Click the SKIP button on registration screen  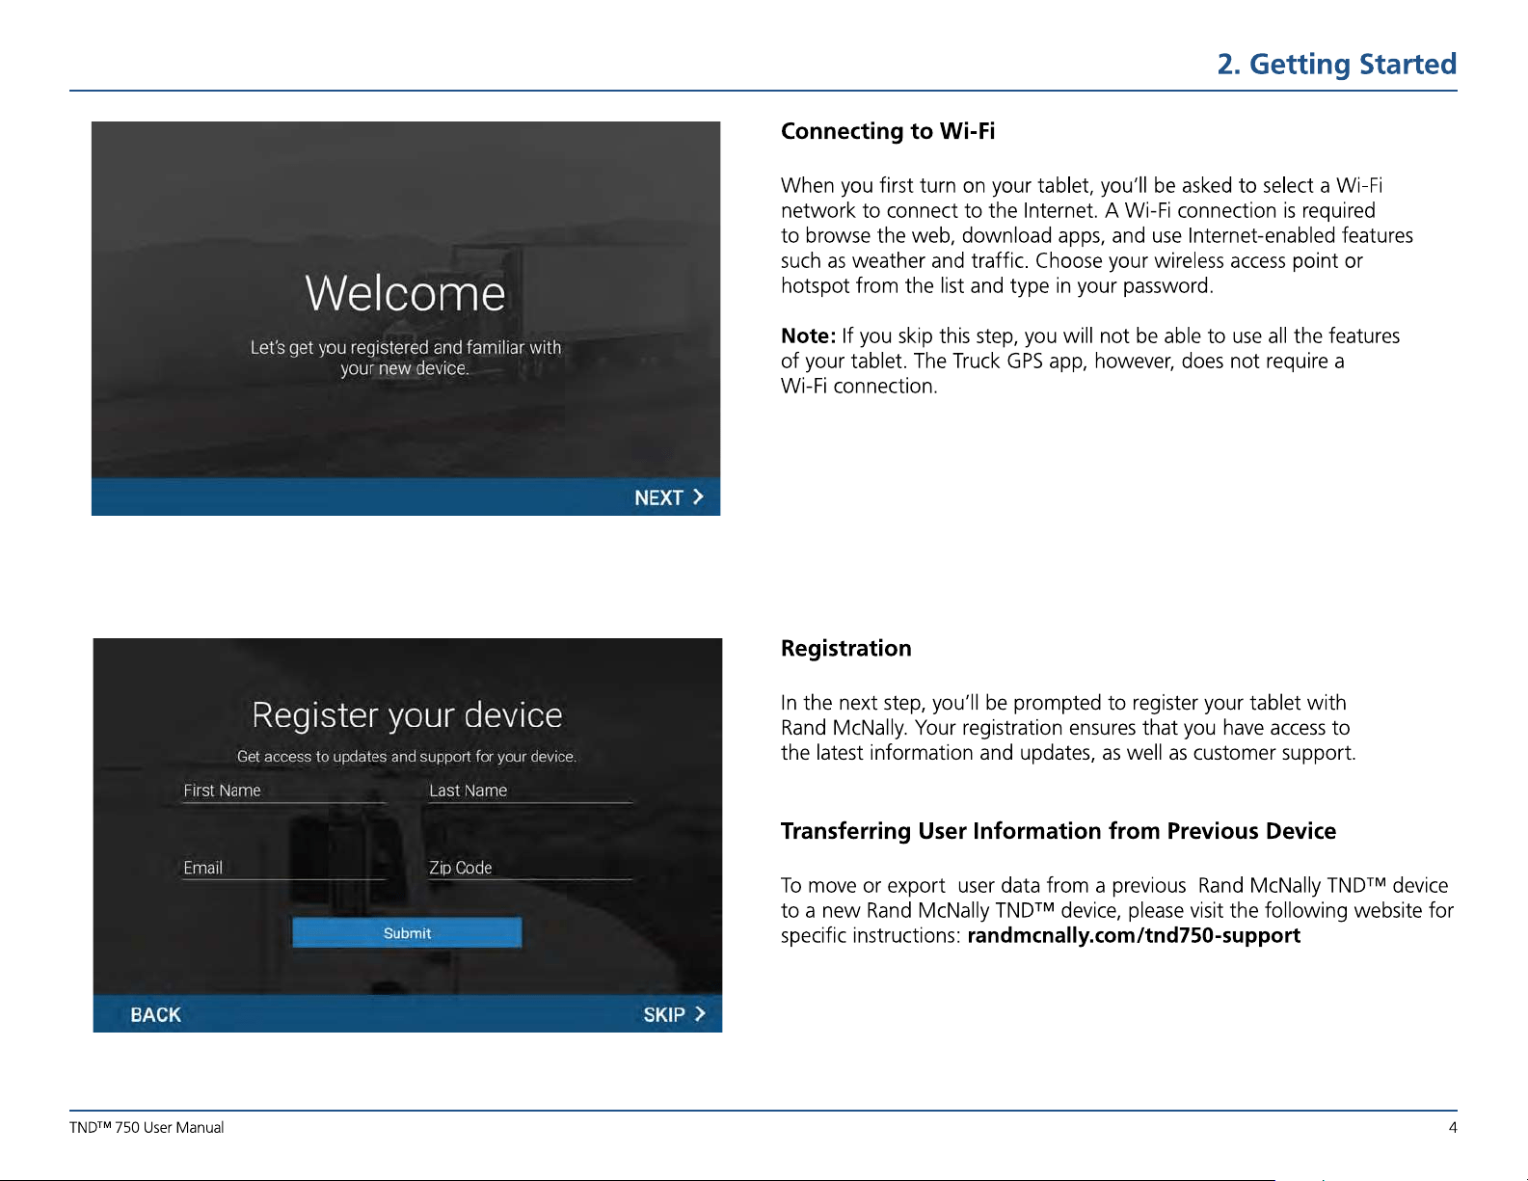[675, 1014]
